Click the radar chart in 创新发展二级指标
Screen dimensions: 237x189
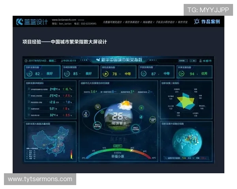click(186, 101)
